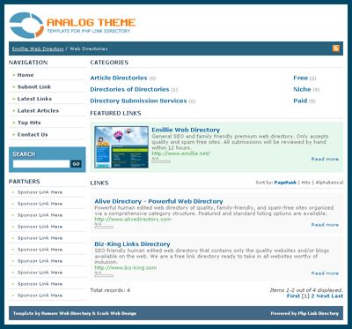The height and width of the screenshot is (329, 352).
Task: Open the Free category
Action: click(300, 78)
